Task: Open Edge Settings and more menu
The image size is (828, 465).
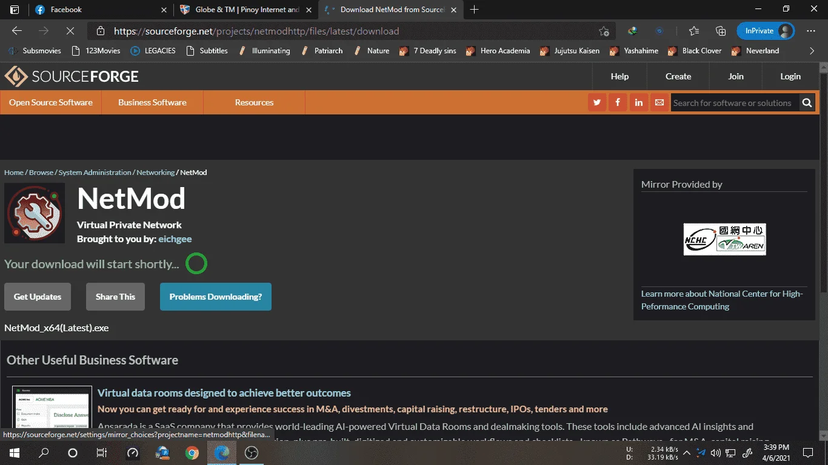Action: click(811, 31)
